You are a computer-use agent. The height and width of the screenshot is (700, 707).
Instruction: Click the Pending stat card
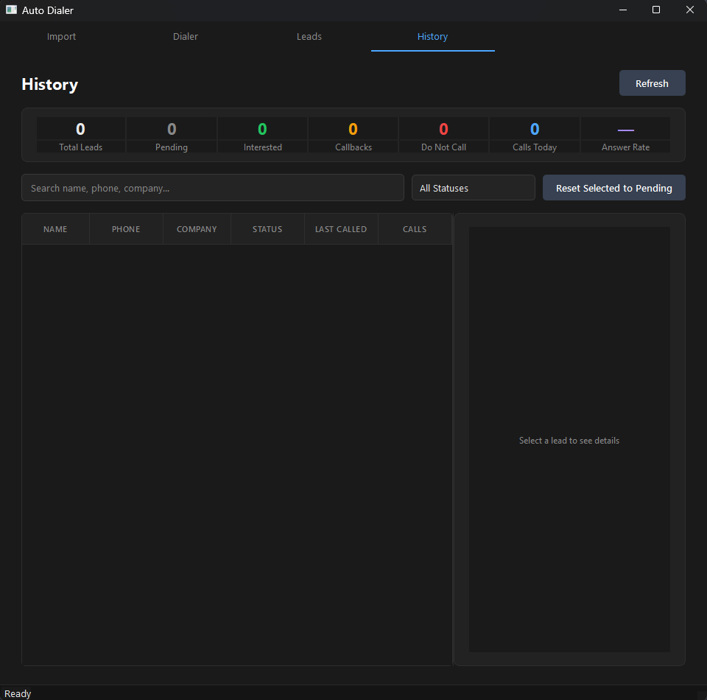coord(172,135)
